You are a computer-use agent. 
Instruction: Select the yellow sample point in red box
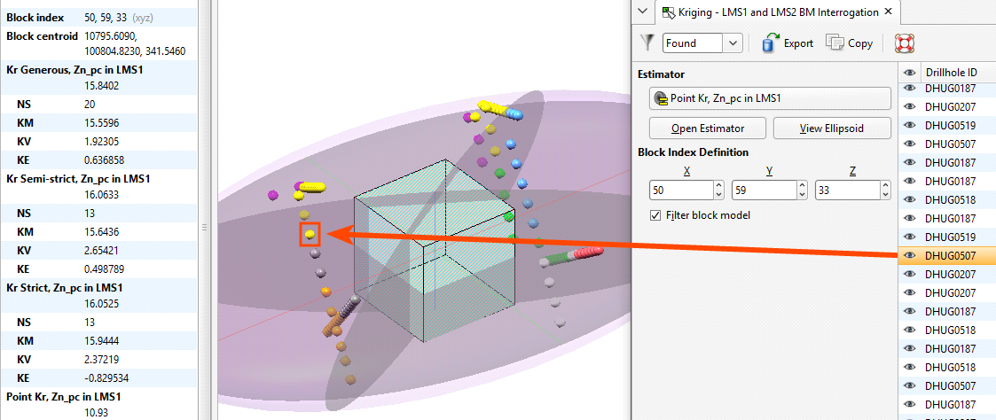(x=310, y=235)
